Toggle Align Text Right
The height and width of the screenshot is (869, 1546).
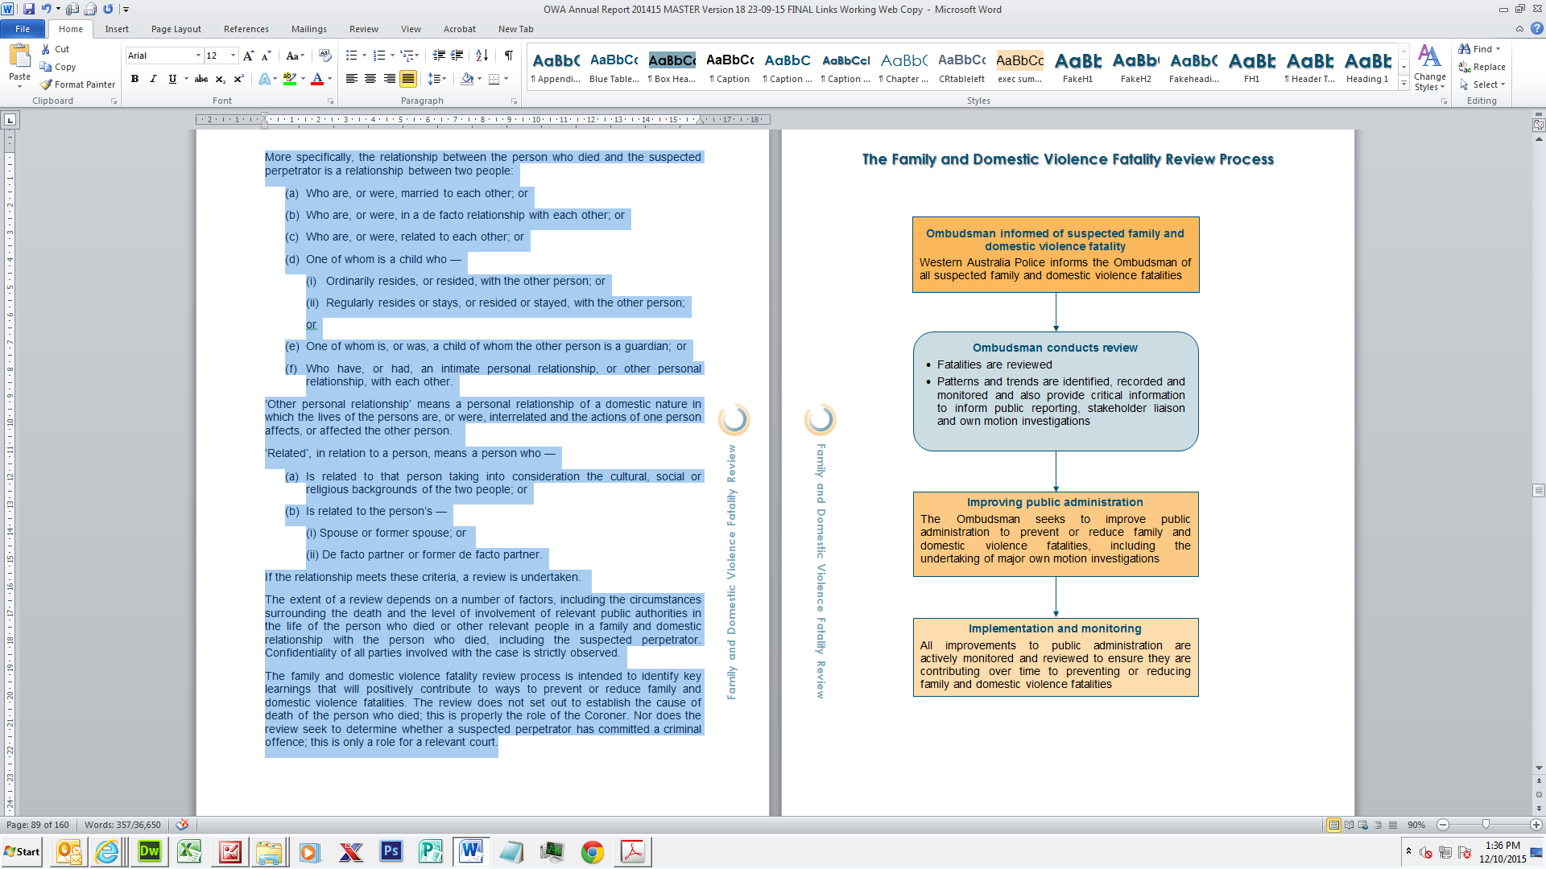(x=390, y=79)
